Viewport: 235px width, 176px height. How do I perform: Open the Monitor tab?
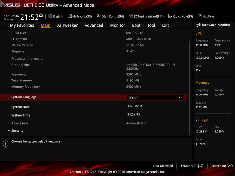click(117, 25)
